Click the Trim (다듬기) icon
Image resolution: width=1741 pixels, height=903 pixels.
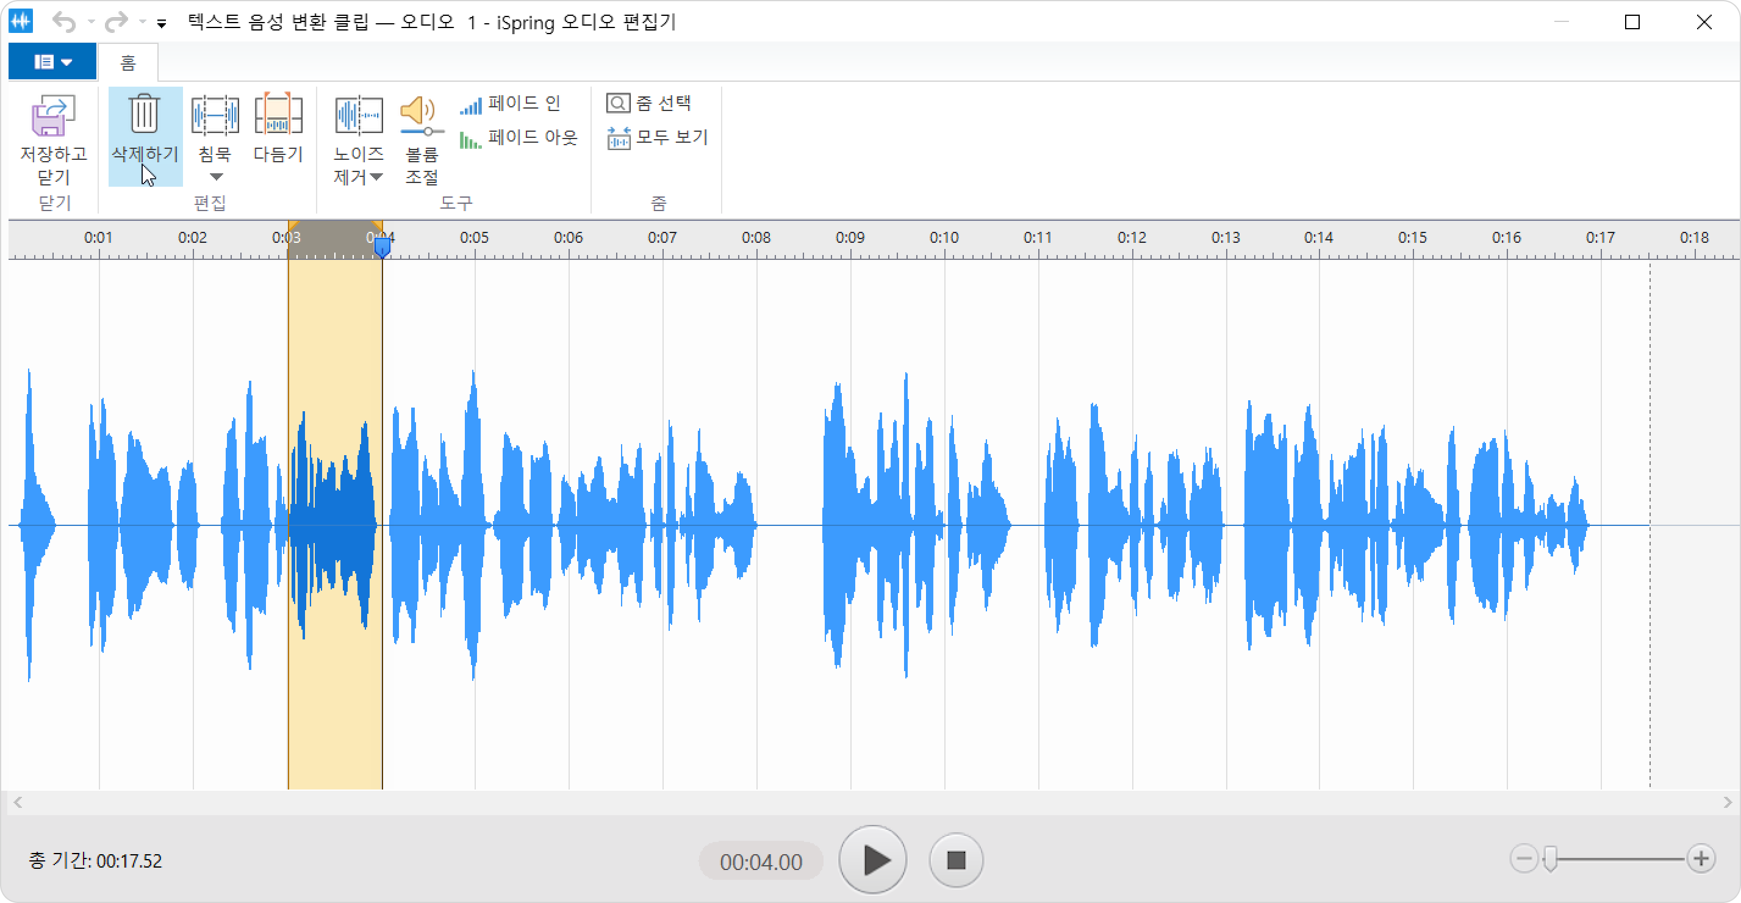(x=278, y=113)
